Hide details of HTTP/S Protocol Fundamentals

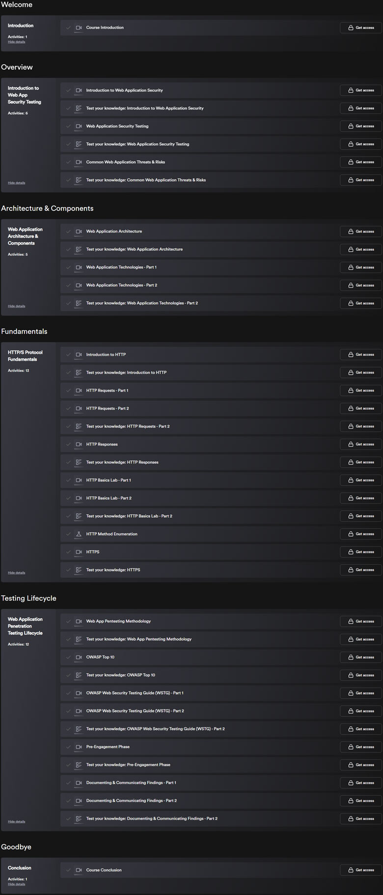(x=16, y=573)
